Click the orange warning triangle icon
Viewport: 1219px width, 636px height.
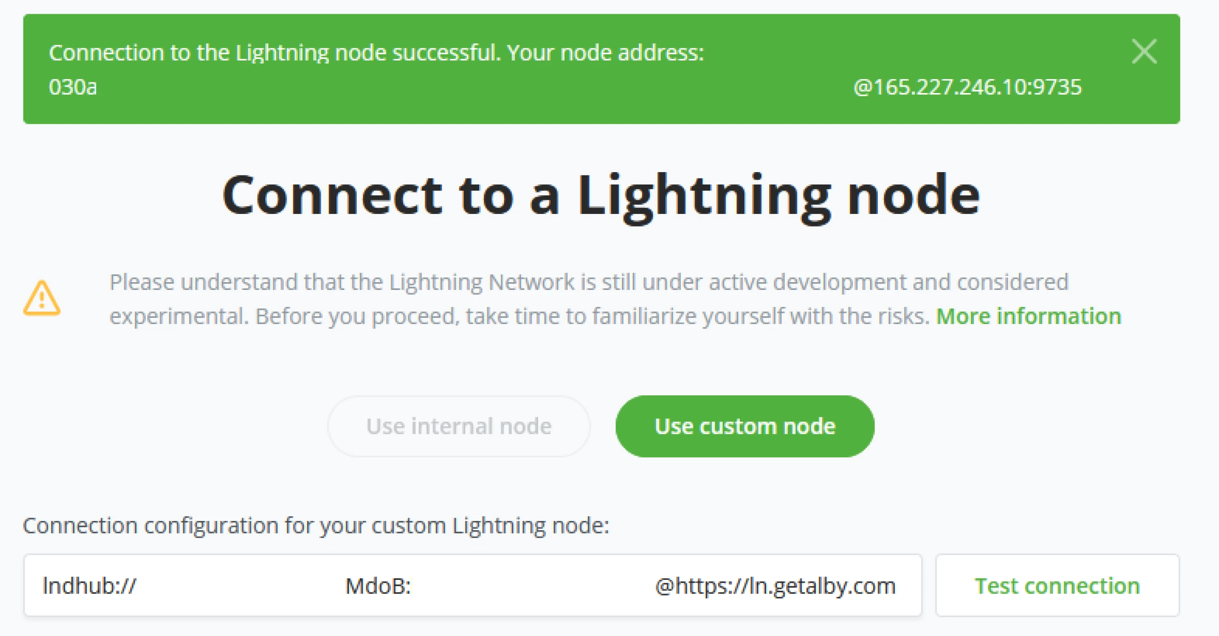(x=41, y=298)
